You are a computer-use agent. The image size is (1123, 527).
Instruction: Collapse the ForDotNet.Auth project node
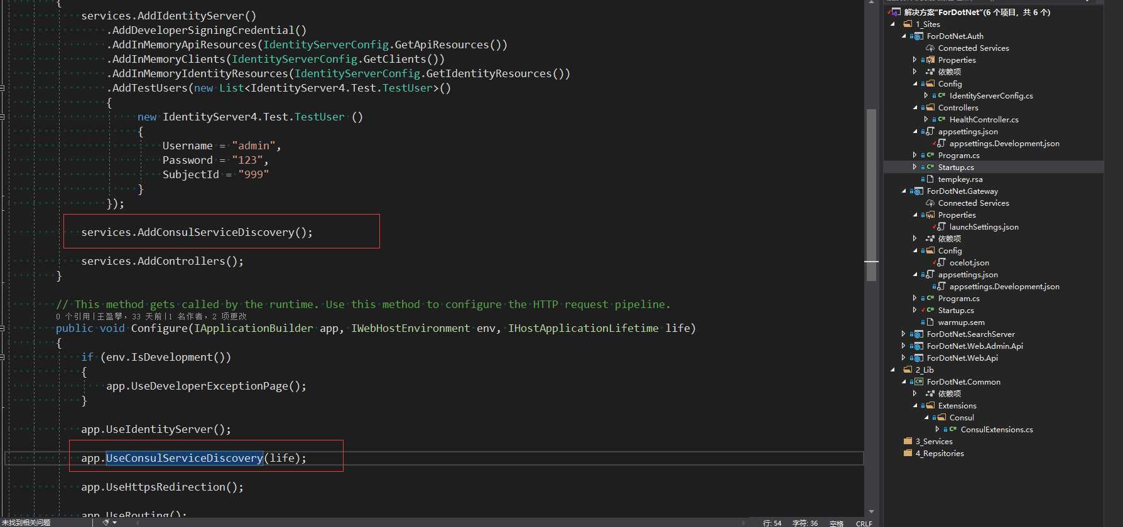coord(904,36)
